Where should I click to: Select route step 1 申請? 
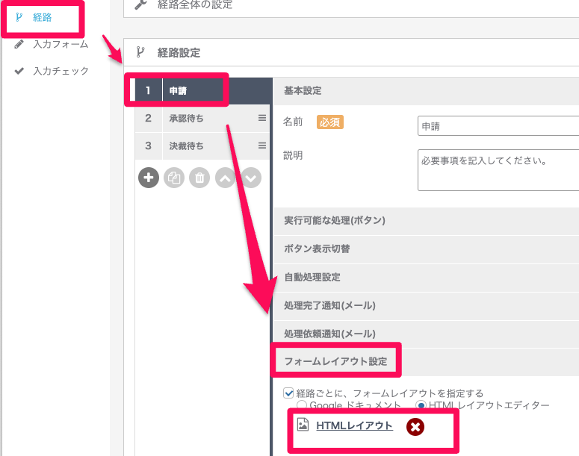[x=203, y=91]
